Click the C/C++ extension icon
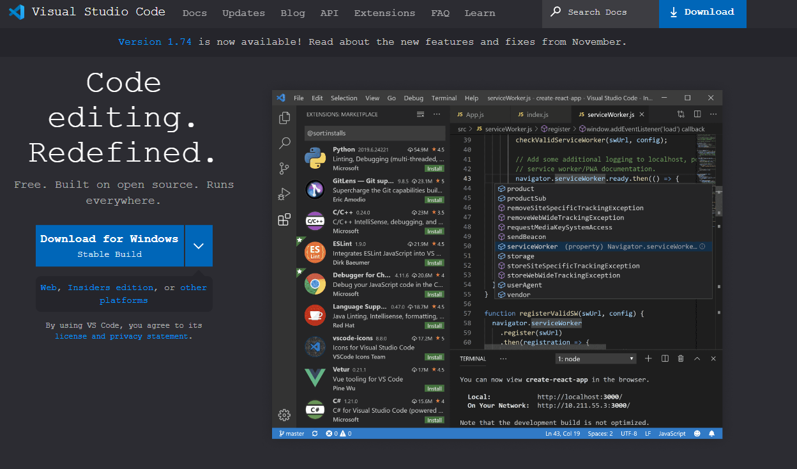797x469 pixels. tap(315, 221)
